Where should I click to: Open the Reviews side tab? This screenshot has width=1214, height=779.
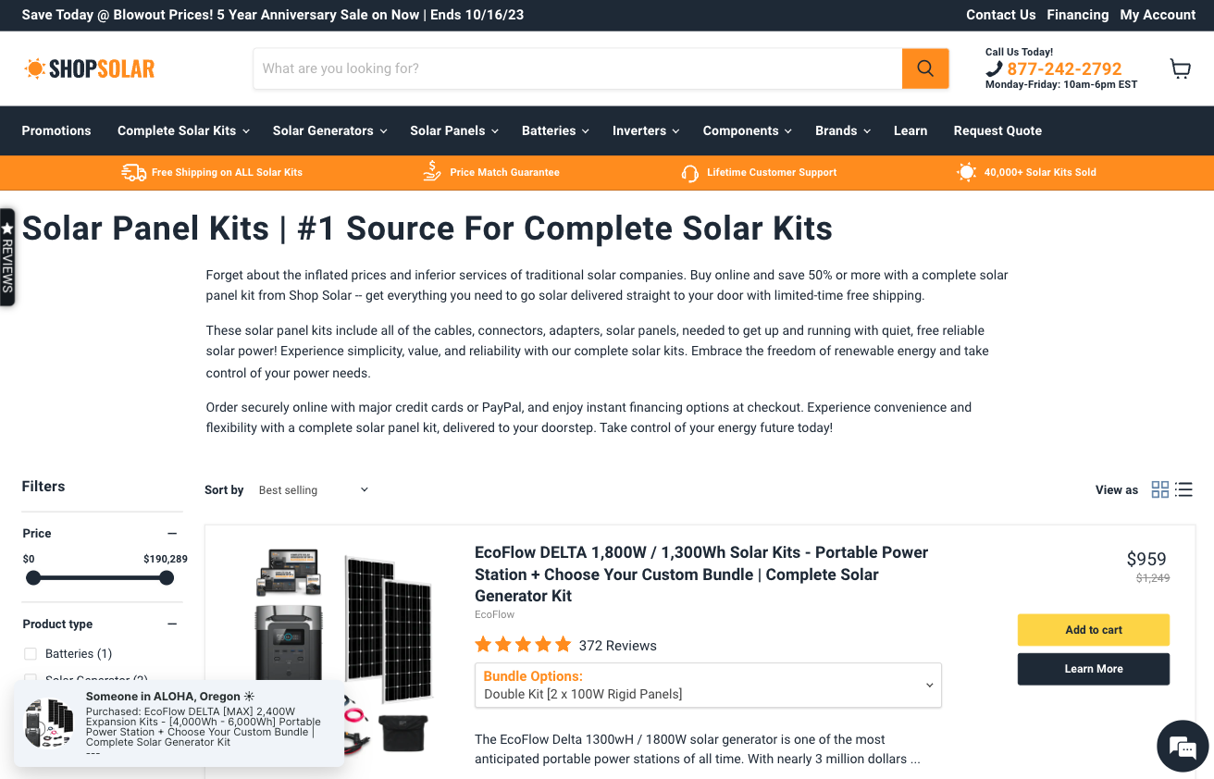pyautogui.click(x=7, y=257)
